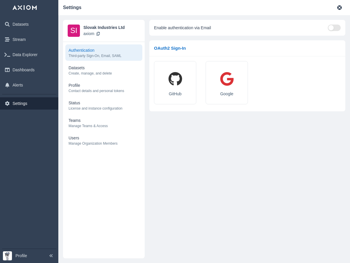Open the Status license configuration section
350x263 pixels.
tap(104, 105)
